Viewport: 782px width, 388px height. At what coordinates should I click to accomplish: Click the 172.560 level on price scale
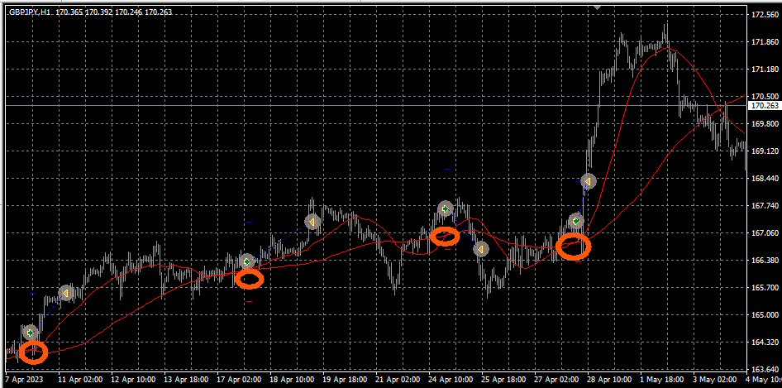(762, 15)
